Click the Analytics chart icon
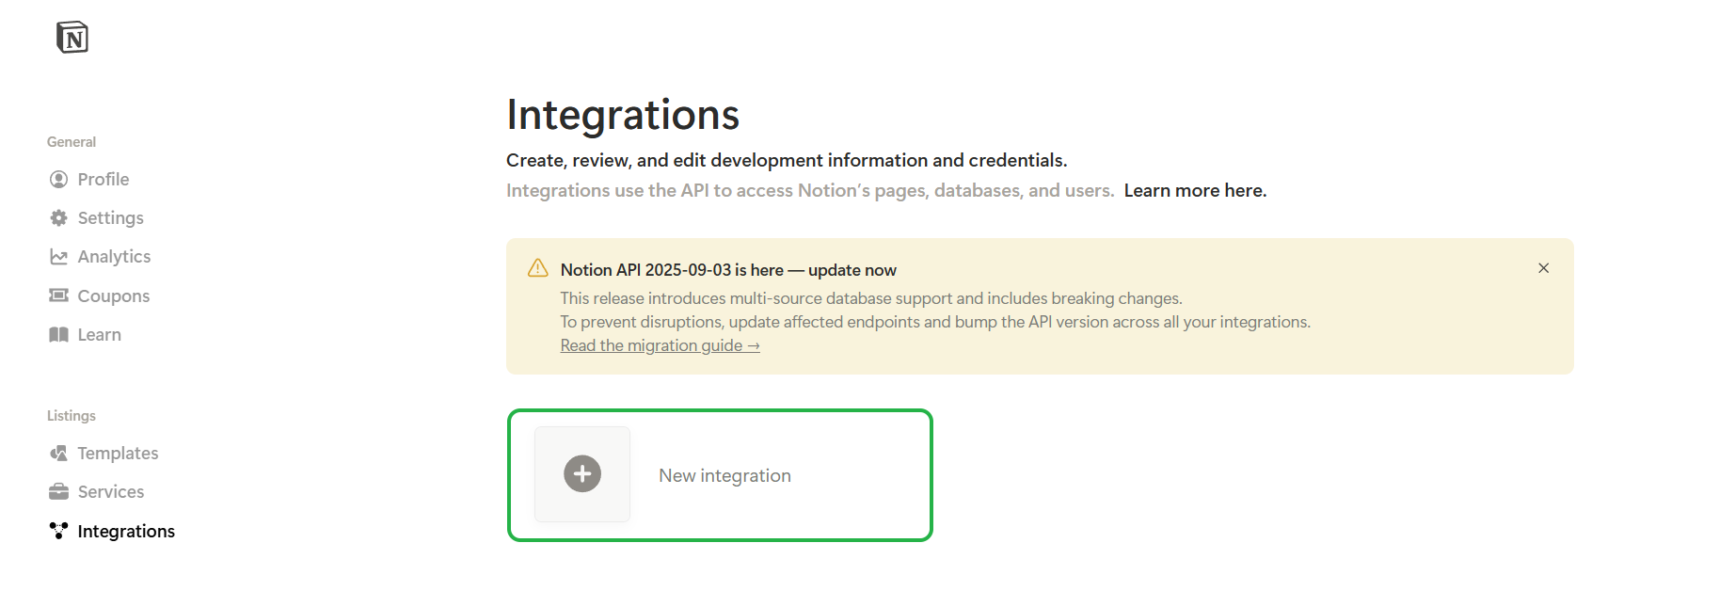This screenshot has width=1719, height=607. [x=58, y=257]
